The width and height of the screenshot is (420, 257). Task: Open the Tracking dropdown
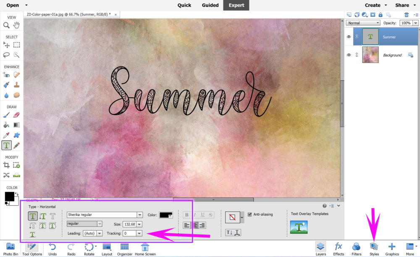coord(139,233)
